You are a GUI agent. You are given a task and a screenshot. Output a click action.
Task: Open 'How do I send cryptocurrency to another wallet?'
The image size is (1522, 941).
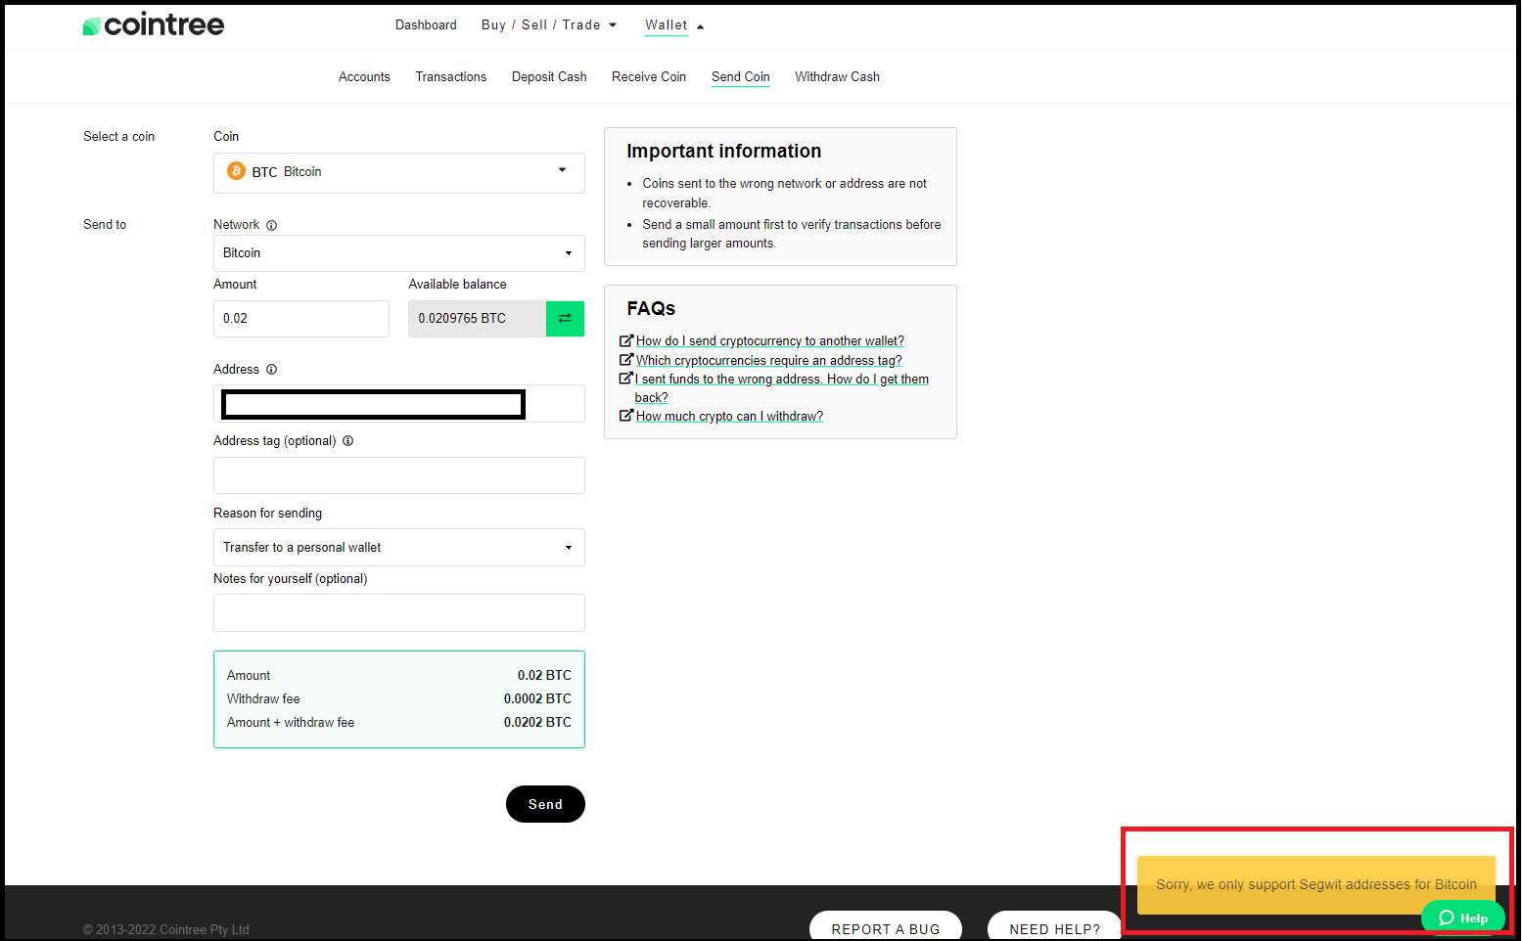[770, 341]
